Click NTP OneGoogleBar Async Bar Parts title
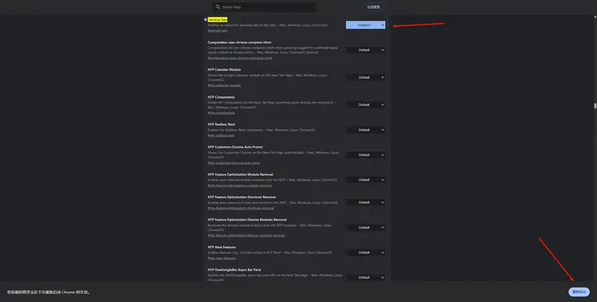The width and height of the screenshot is (597, 302). click(234, 270)
